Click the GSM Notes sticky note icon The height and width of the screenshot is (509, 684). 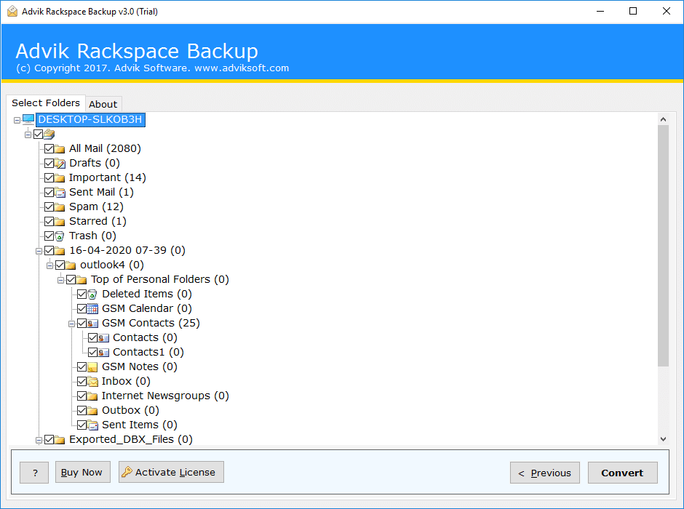coord(92,367)
